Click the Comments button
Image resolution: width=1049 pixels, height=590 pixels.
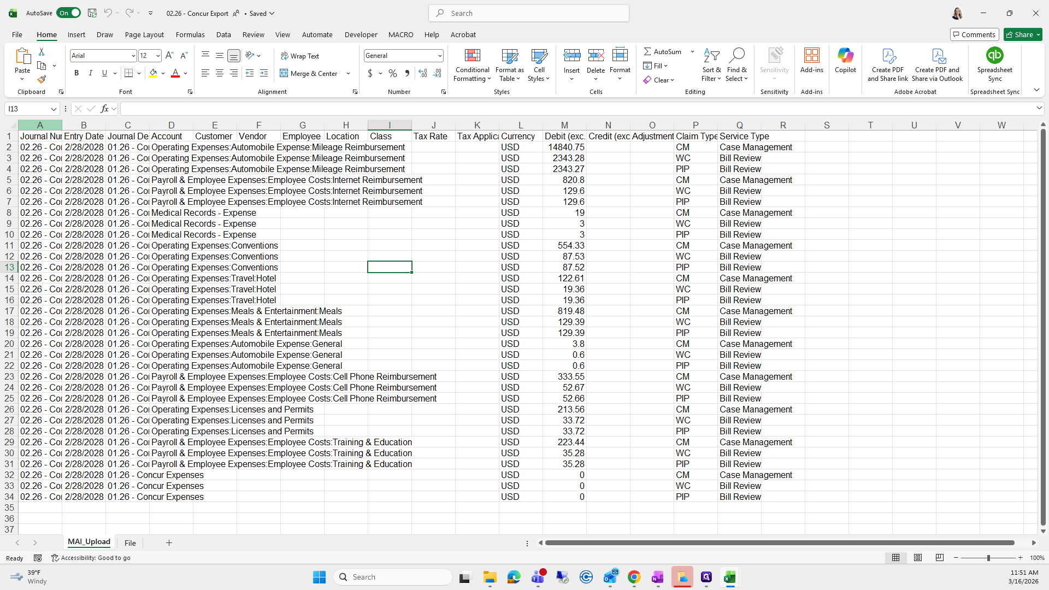[974, 34]
